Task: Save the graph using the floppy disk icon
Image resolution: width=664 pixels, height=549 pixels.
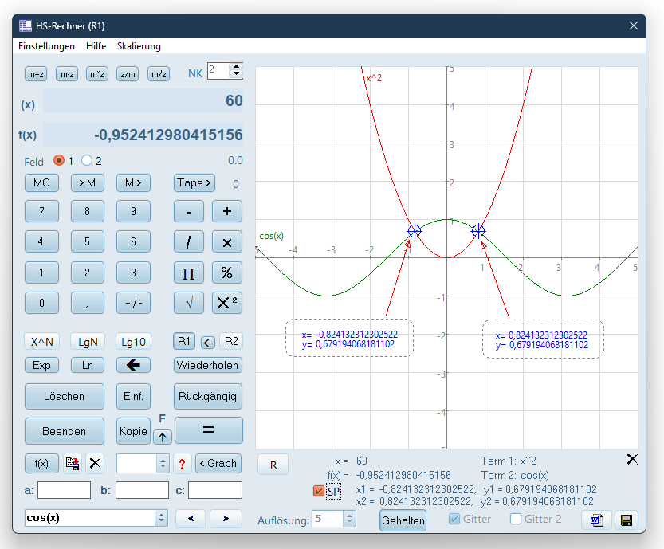Action: click(627, 520)
